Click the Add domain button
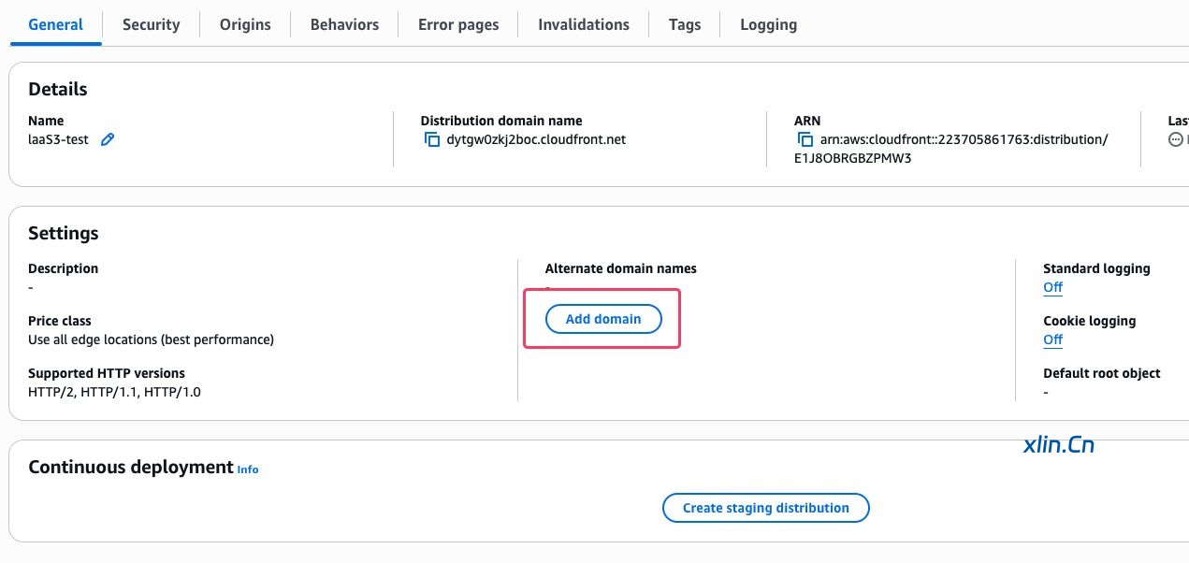The image size is (1189, 563). tap(603, 319)
